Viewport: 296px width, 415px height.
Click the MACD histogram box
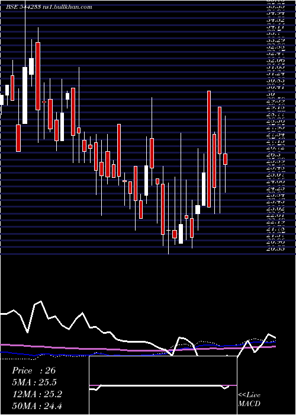[163, 385]
